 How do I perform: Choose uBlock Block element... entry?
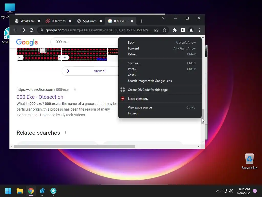pos(160,99)
